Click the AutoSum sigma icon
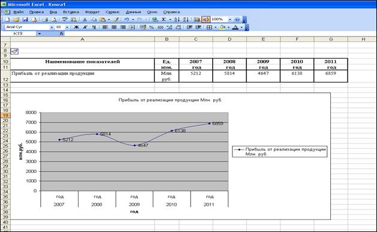This screenshot has height=232, width=377. (164, 20)
